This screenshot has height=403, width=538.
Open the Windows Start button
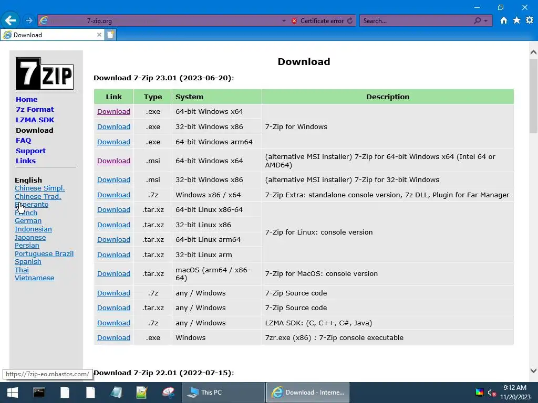[x=13, y=393]
